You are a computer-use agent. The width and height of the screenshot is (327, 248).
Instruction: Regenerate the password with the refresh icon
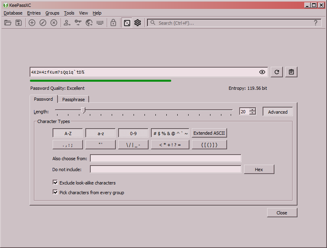(276, 72)
